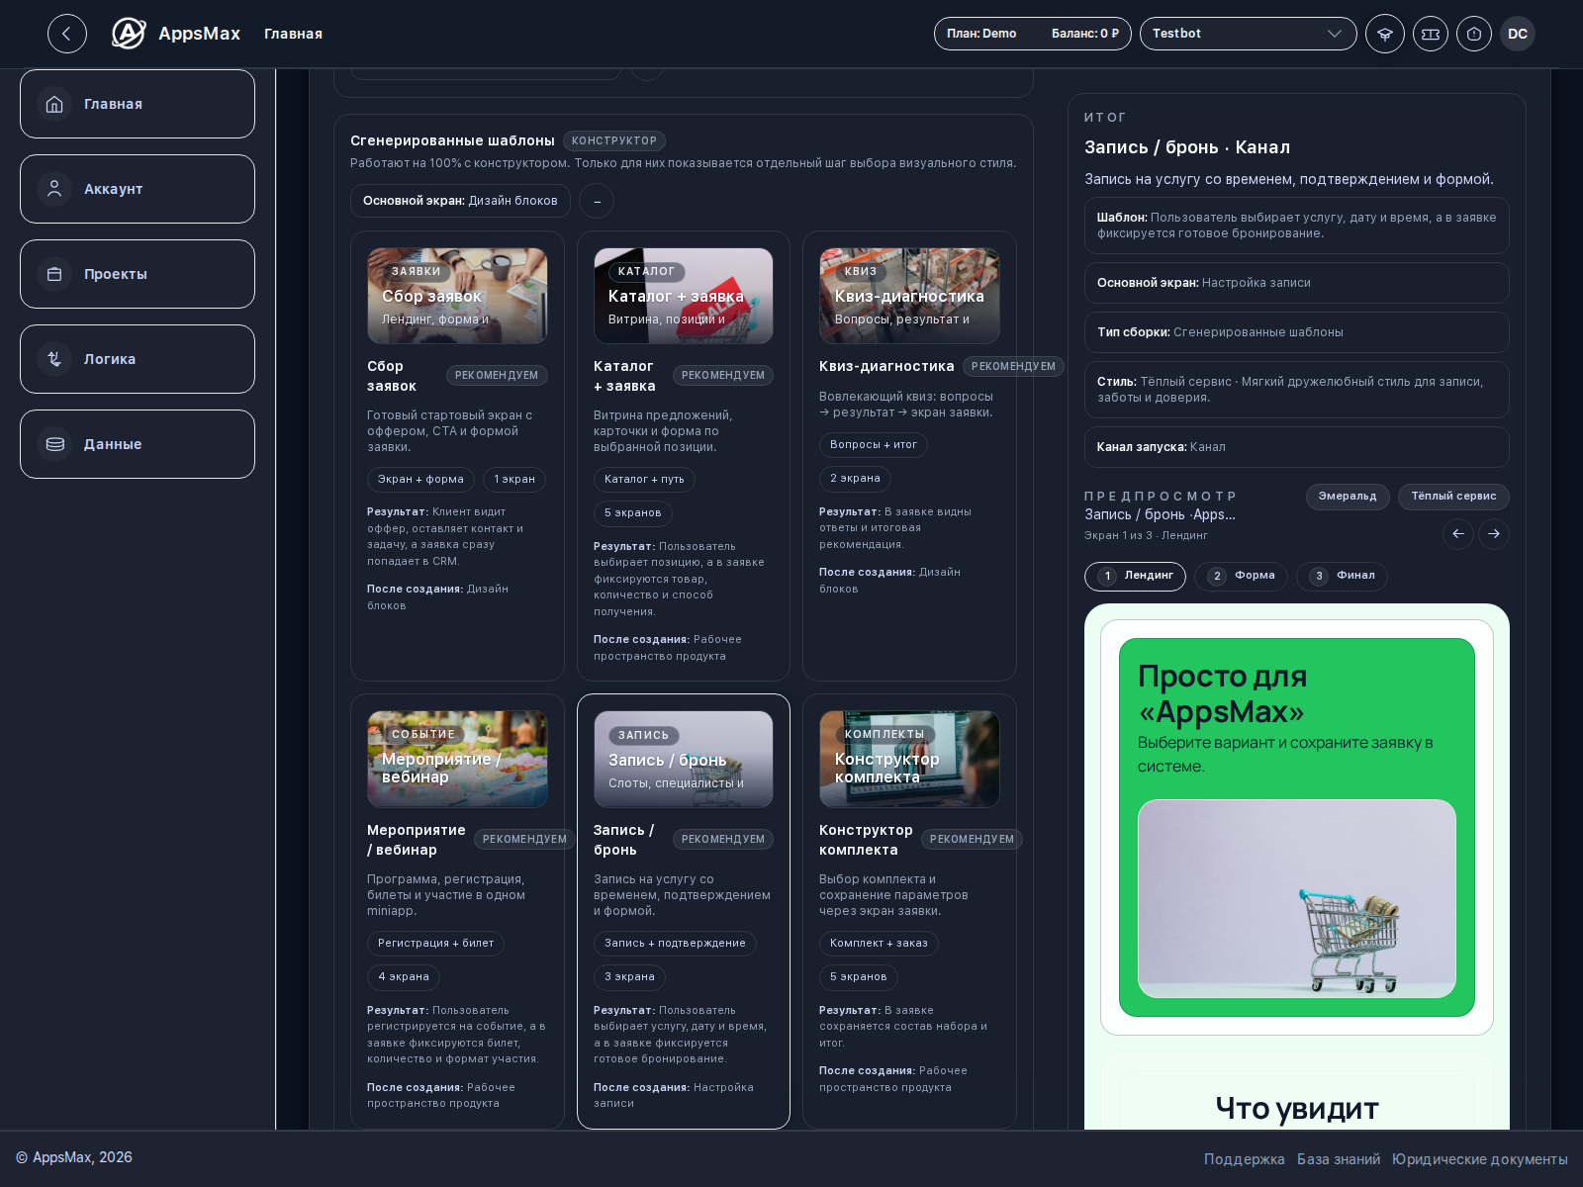Viewport: 1583px width, 1187px height.
Task: Click Основной экран: Дизайн блоков chip
Action: point(460,201)
